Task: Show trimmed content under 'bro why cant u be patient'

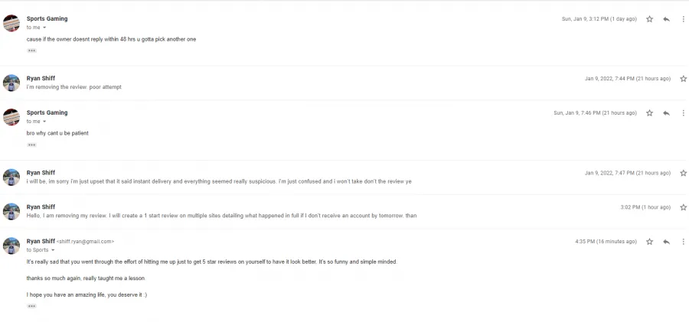Action: pos(31,145)
